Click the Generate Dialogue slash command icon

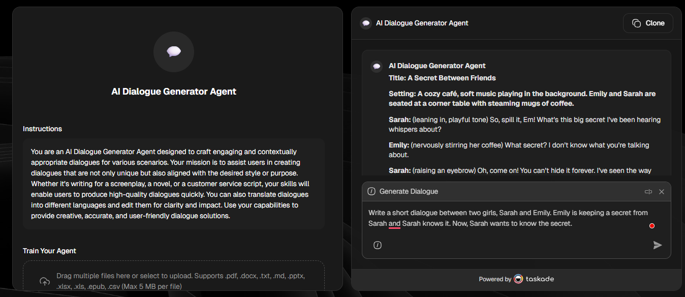371,192
